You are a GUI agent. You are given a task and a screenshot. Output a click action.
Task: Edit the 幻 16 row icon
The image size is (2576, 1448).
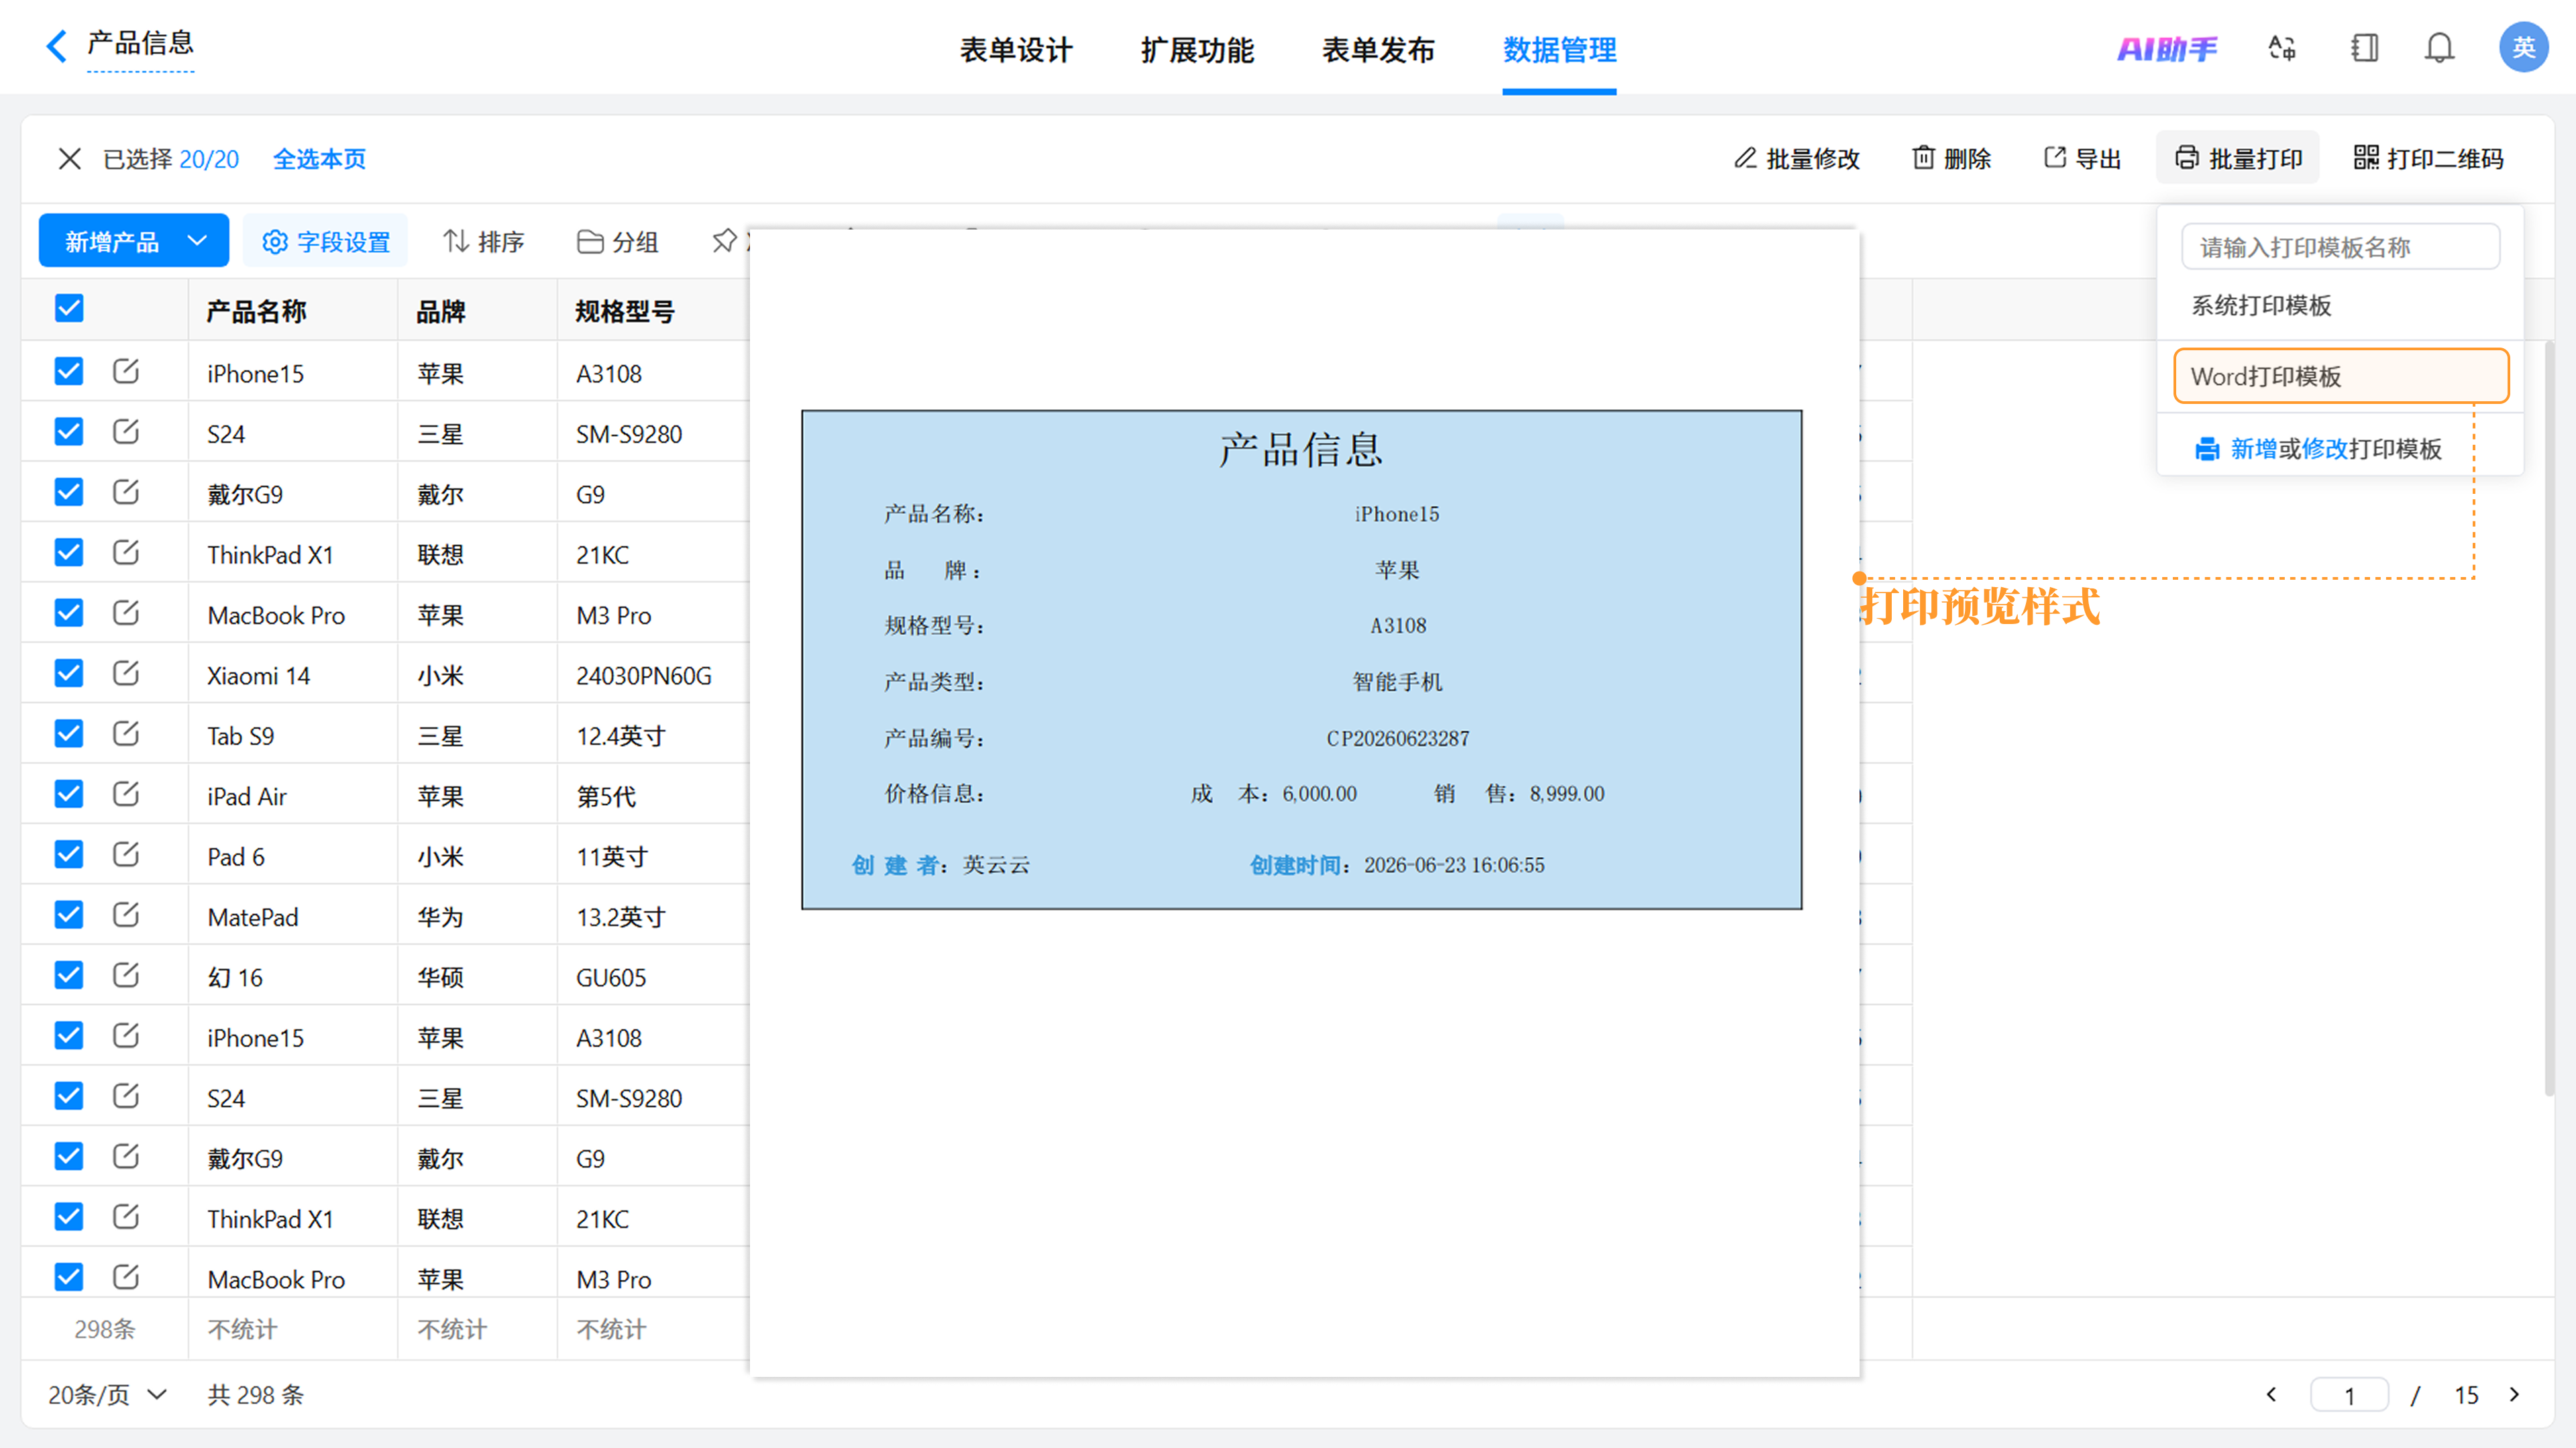point(126,976)
